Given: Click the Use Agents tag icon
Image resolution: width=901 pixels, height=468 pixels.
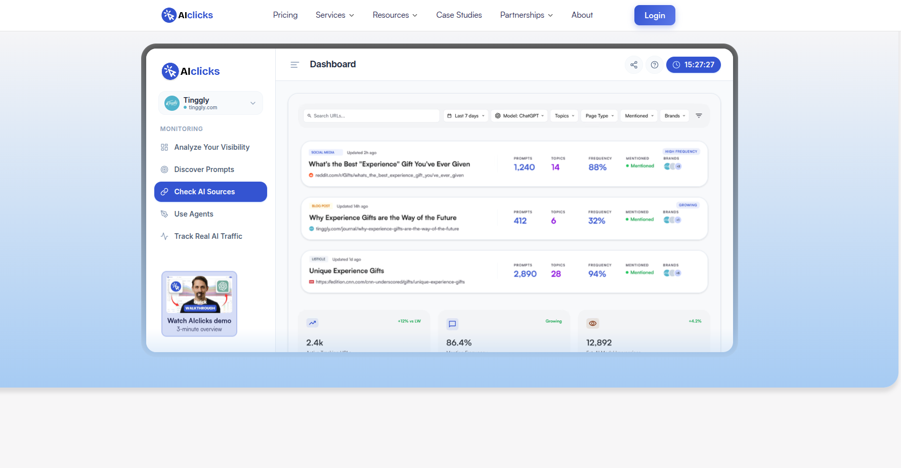Looking at the screenshot, I should (x=164, y=214).
